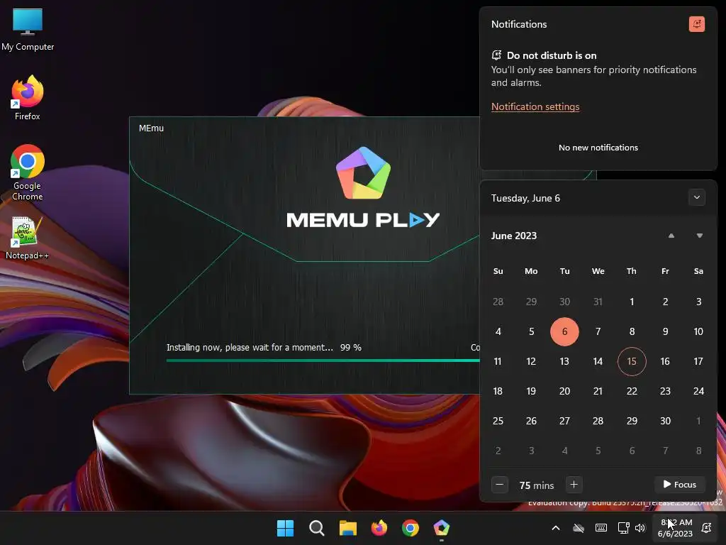Select June 1 in calendar
Screen dimensions: 726x545
pos(632,302)
